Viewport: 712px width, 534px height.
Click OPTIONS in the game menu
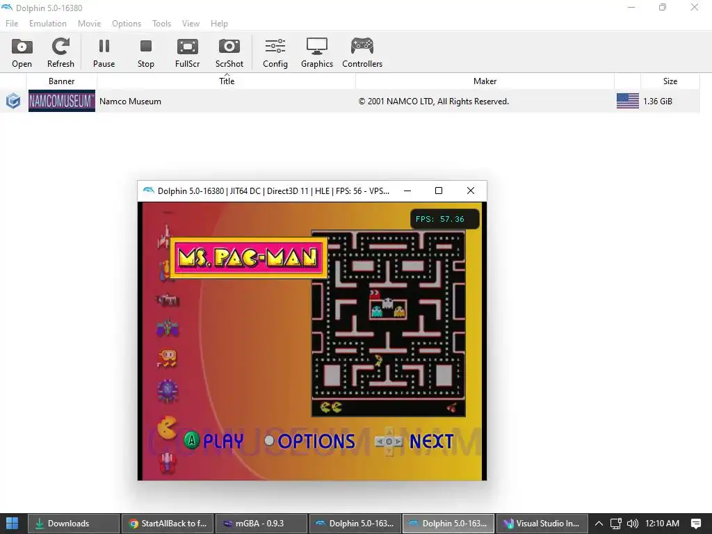click(x=316, y=441)
